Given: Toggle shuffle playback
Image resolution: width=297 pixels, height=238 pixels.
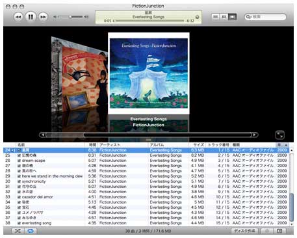Looking at the screenshot, I should click(x=18, y=231).
